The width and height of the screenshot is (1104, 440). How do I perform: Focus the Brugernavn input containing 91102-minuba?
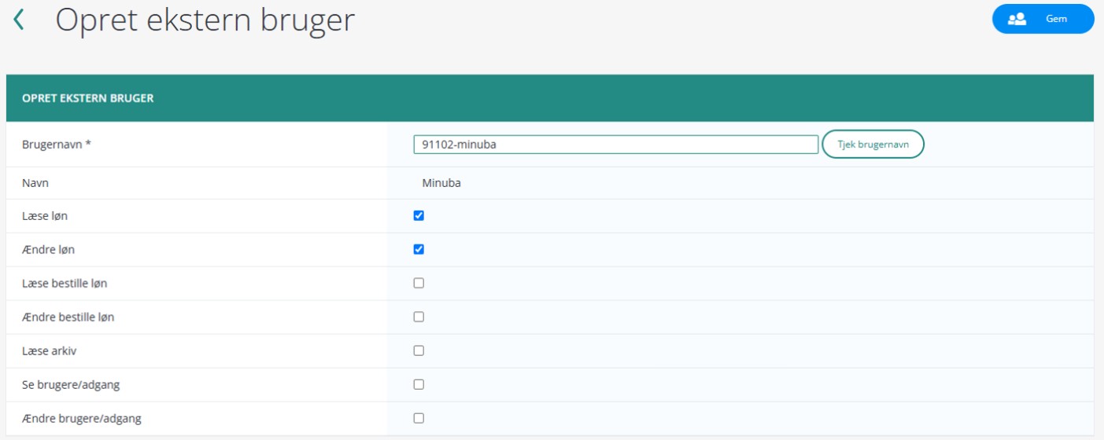pos(615,145)
